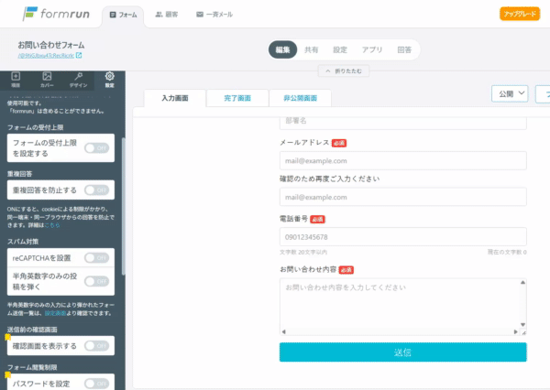Screen dimensions: 550x390
Task: Toggle フォームの受付上限を設定する switch
Action: coord(96,147)
